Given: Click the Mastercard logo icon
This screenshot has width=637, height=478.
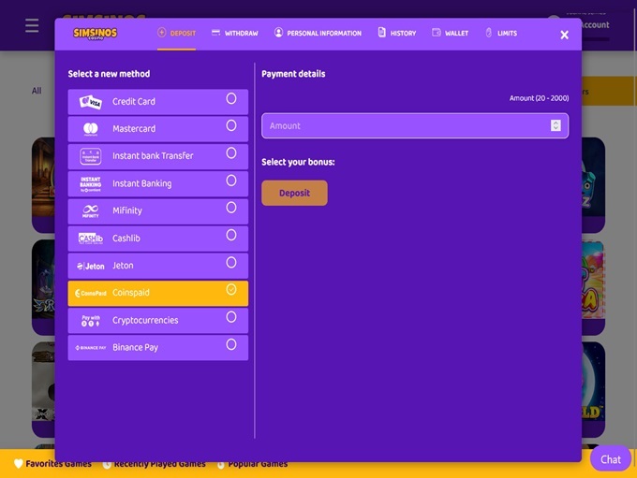Looking at the screenshot, I should (91, 129).
